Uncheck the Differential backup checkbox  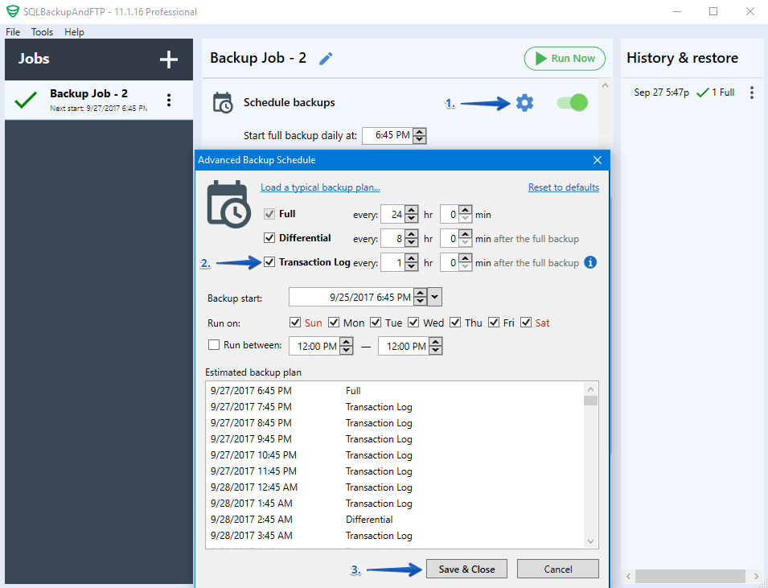(x=269, y=238)
